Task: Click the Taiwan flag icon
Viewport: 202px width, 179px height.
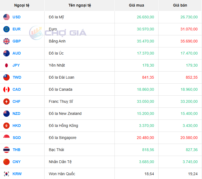Action: pyautogui.click(x=6, y=77)
